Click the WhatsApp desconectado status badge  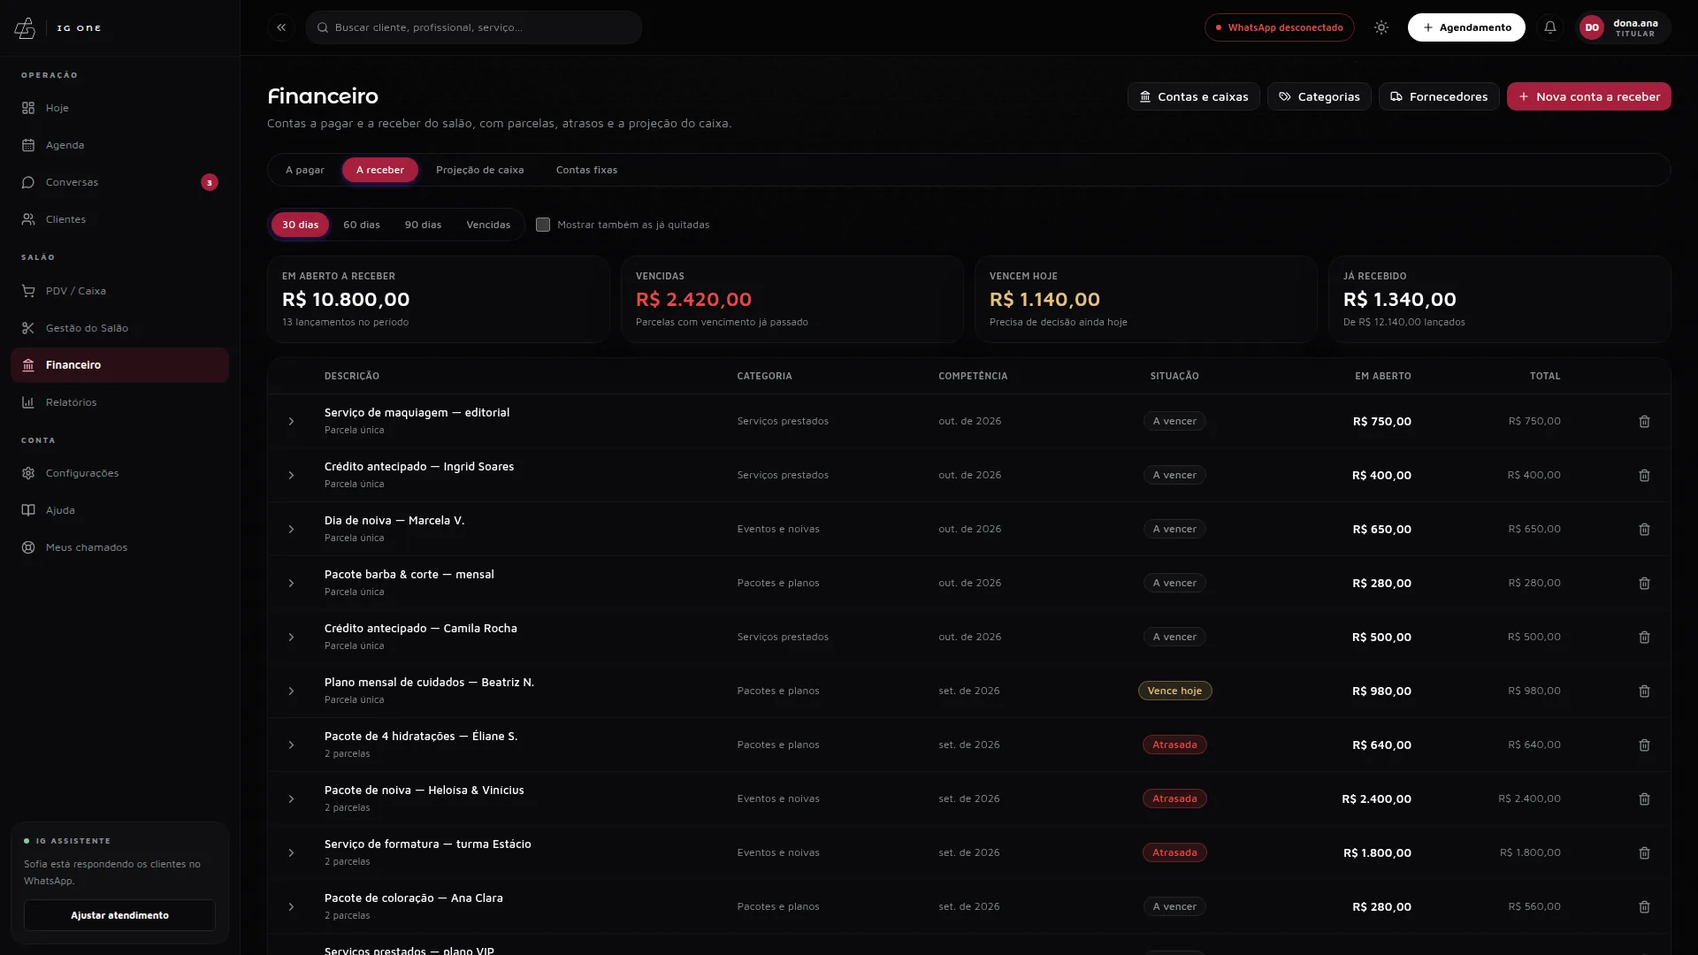[1279, 27]
